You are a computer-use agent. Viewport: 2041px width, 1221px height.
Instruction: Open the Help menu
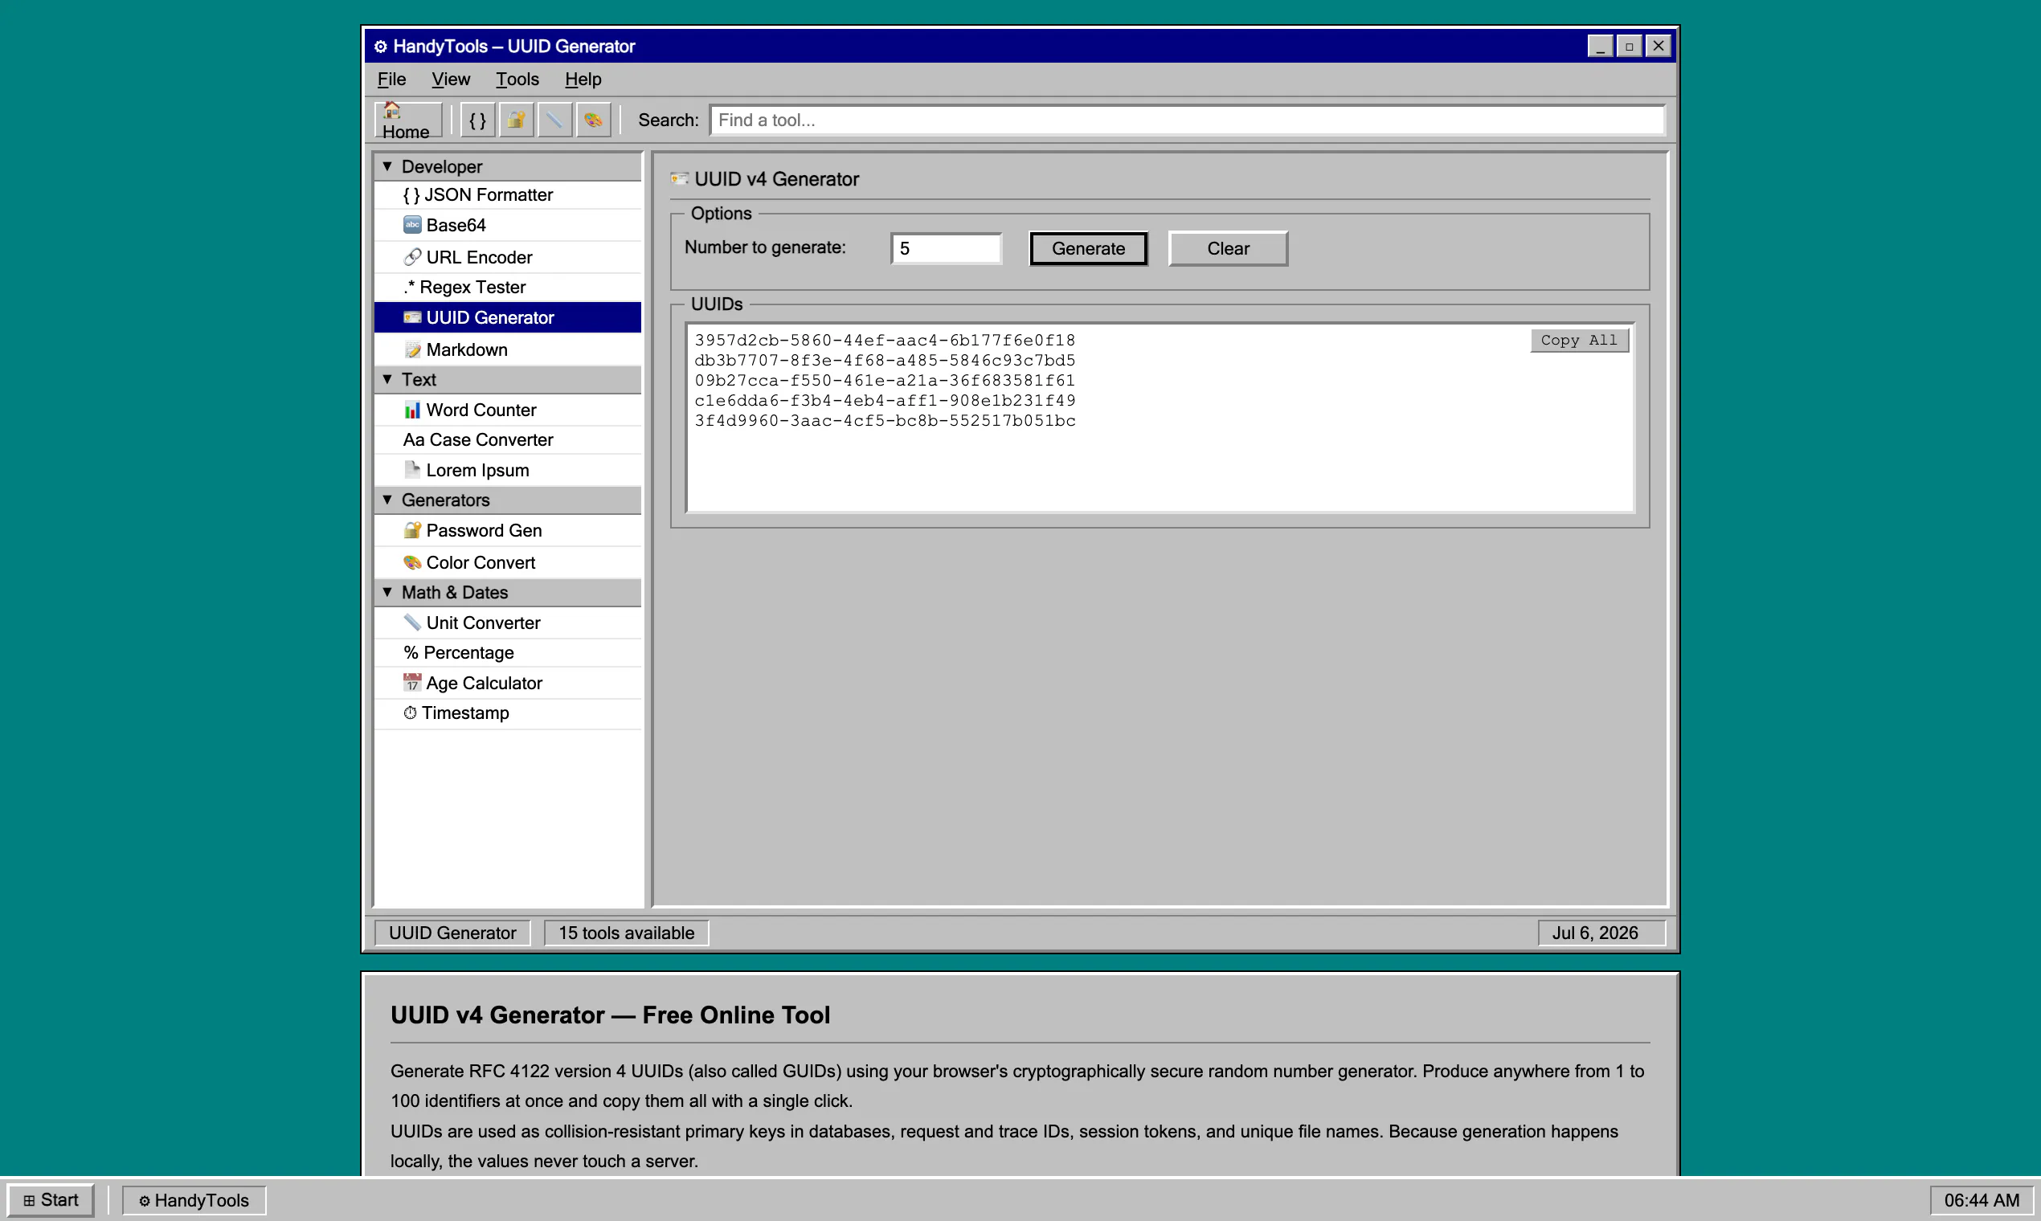(583, 80)
